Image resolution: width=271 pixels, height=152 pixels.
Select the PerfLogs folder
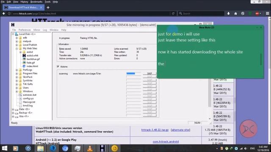(x=28, y=70)
